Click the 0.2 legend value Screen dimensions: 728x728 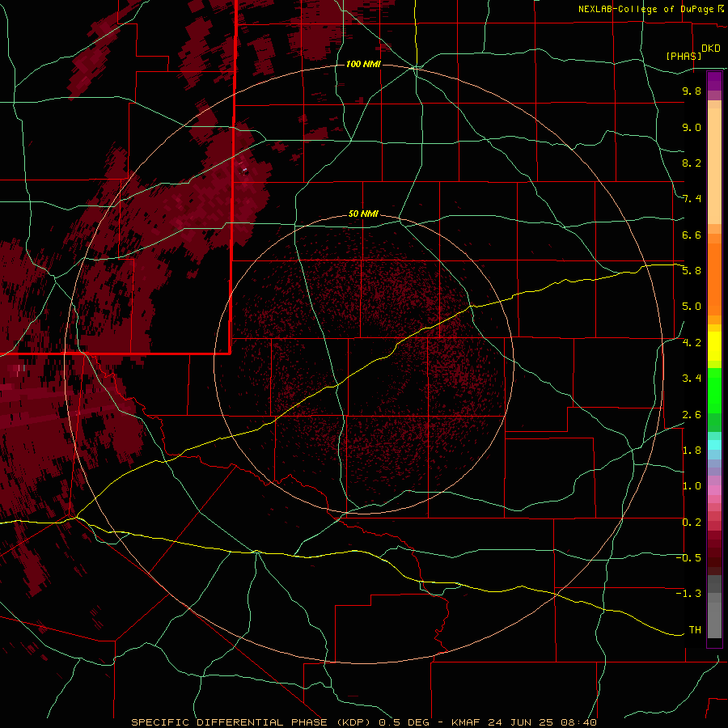coord(692,523)
